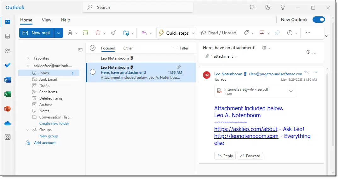Viewport: 339px width, 179px height.
Task: Click the Pin icon in the toolbar
Action: click(x=277, y=33)
